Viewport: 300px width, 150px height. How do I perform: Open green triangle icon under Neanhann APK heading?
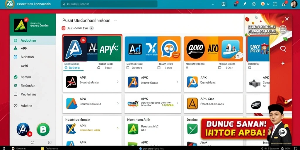tap(133, 129)
